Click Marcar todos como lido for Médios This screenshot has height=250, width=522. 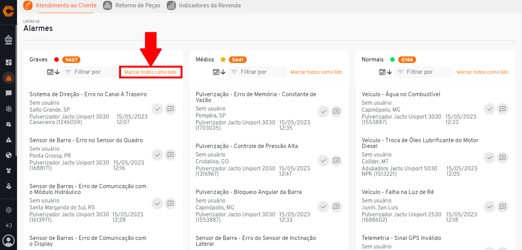pos(316,72)
